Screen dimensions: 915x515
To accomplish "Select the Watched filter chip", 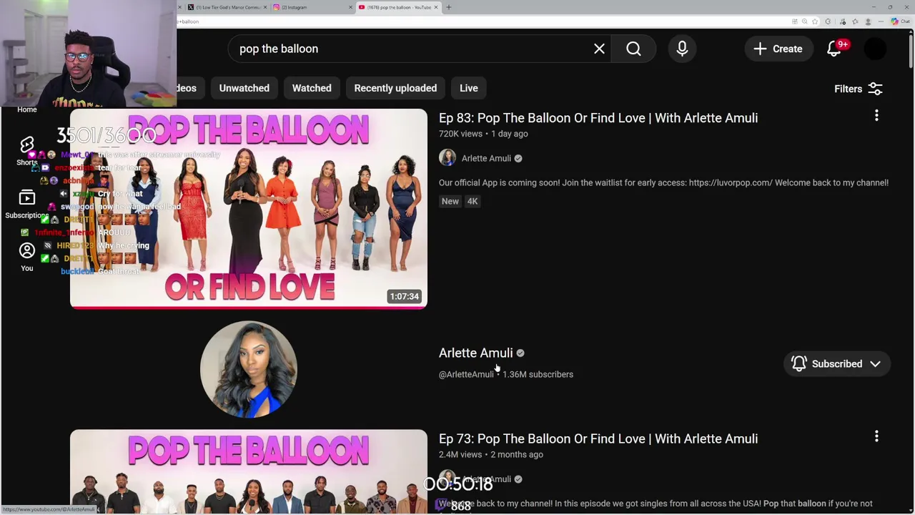I will coord(312,88).
